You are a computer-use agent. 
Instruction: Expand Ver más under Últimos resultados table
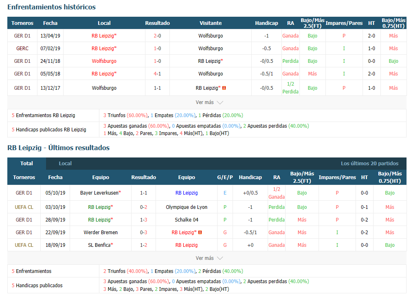tap(209, 258)
